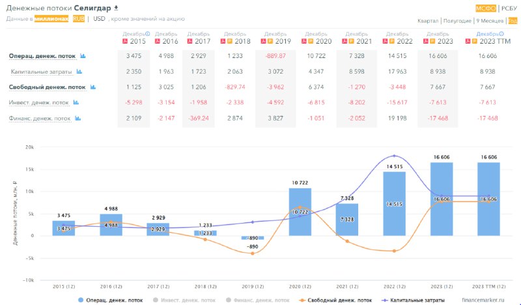521x305 pixels.
Task: Click 2018 free cash flow -829.74
Action: [235, 87]
